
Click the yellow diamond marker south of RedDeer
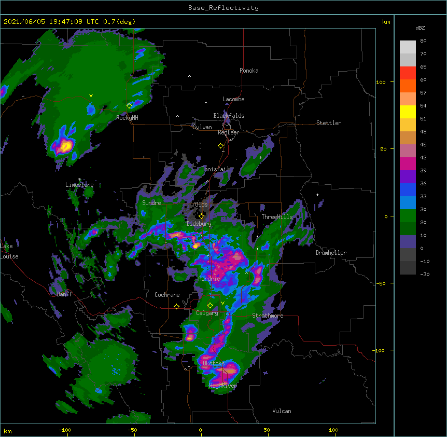coord(221,146)
